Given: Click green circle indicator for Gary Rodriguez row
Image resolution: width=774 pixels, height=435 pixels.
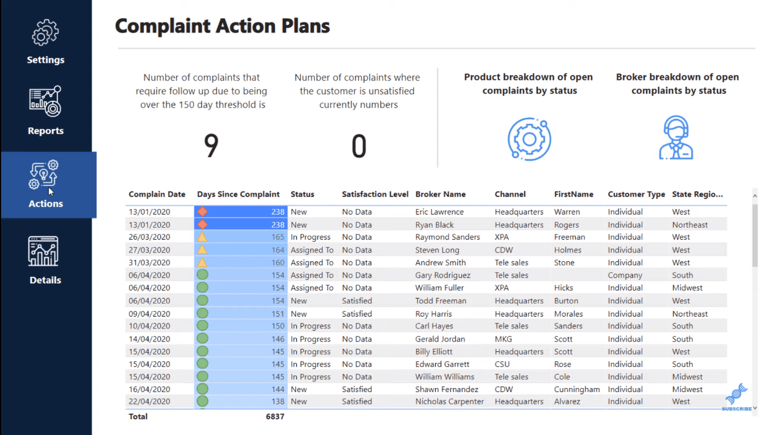Looking at the screenshot, I should pos(202,275).
